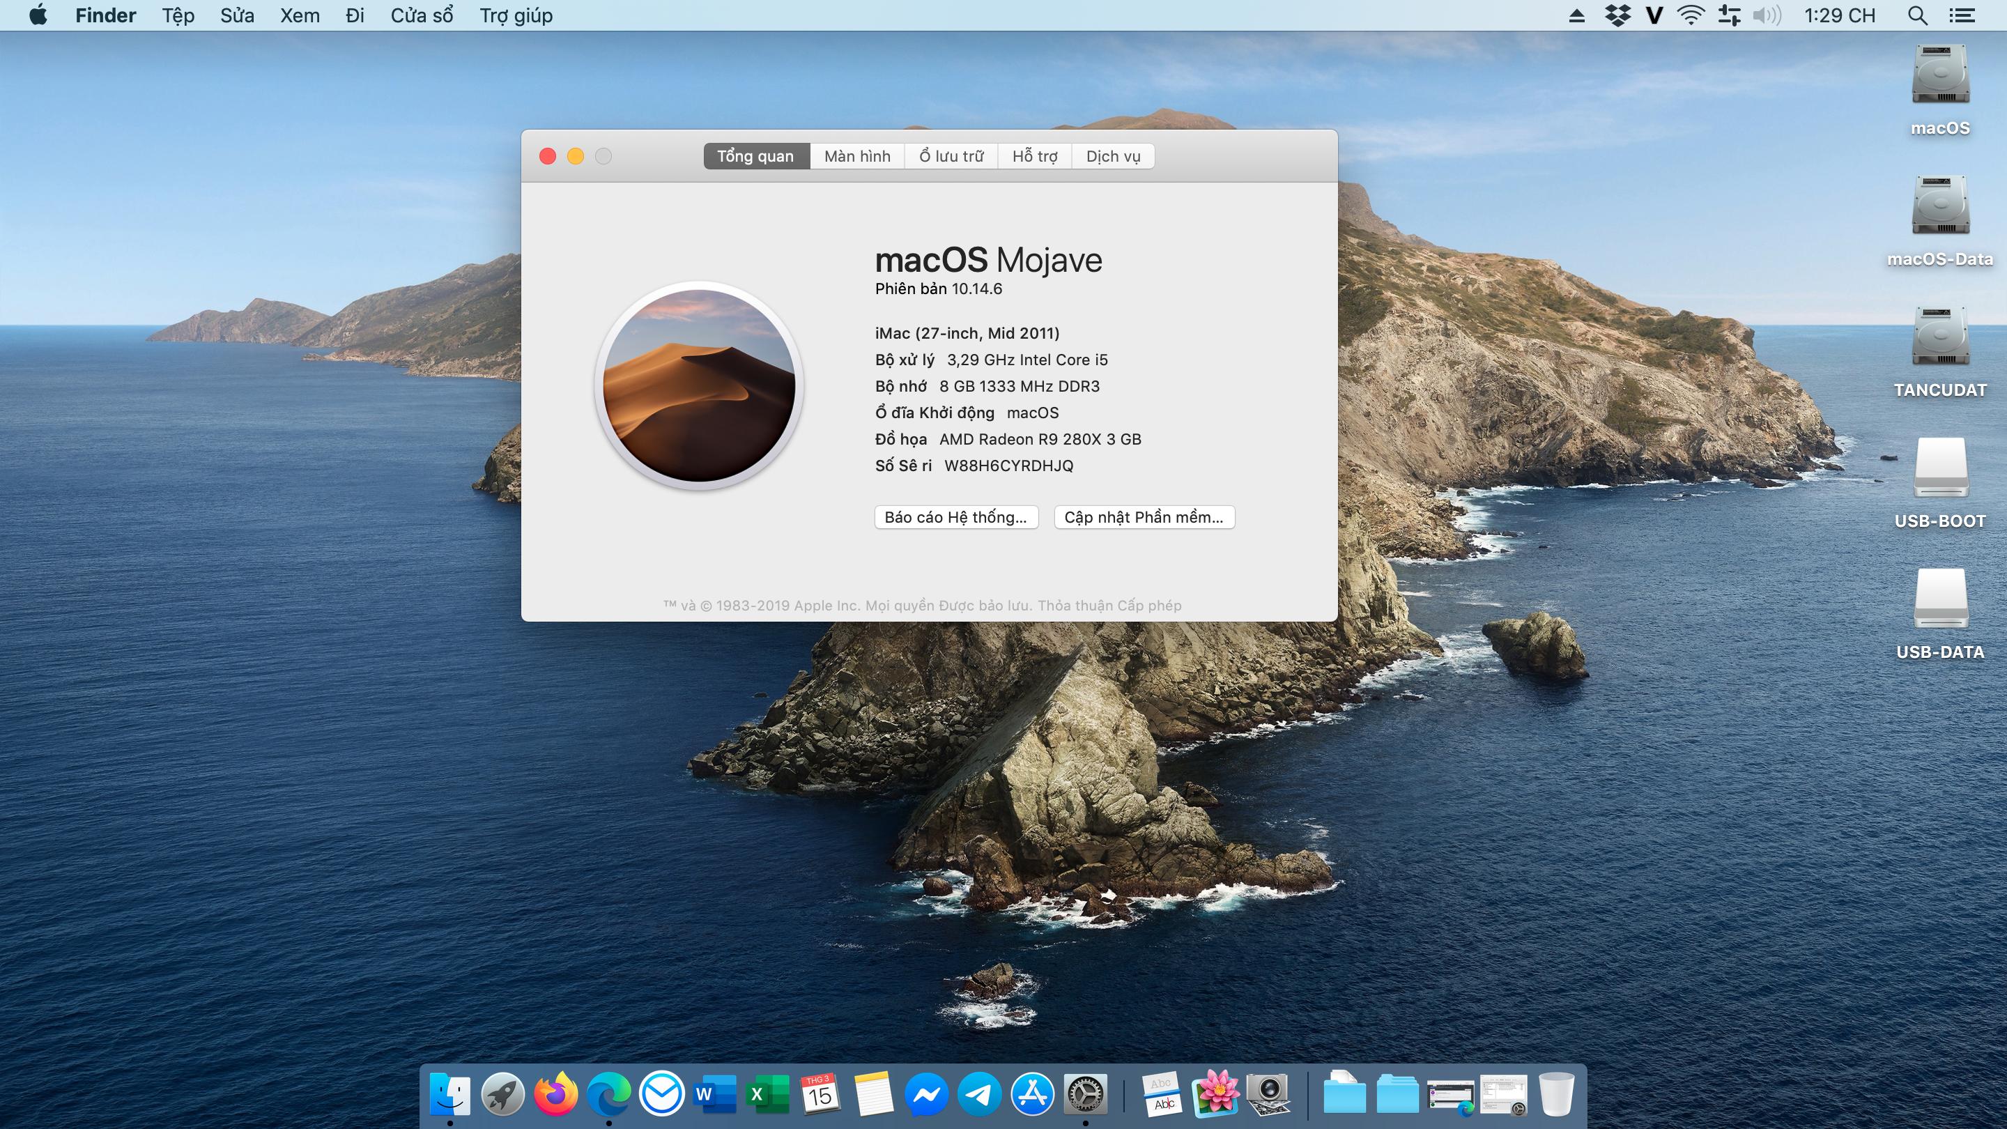Click the AMD Radeon R9 280X 3 GB text
The width and height of the screenshot is (2007, 1129).
(1040, 438)
